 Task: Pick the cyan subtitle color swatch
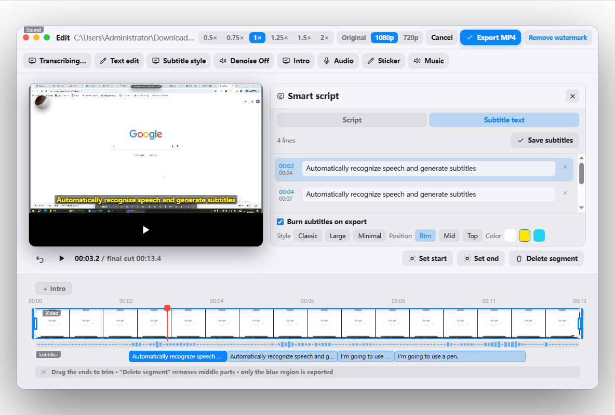(539, 236)
